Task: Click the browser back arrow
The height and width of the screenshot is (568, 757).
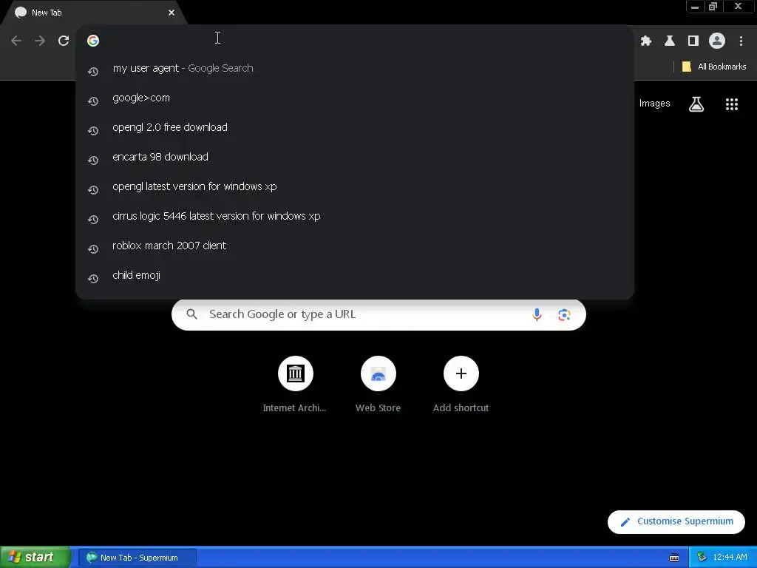Action: [16, 41]
